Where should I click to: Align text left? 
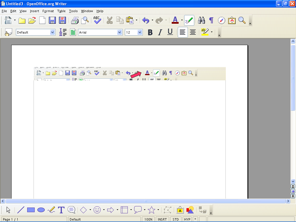point(183,32)
